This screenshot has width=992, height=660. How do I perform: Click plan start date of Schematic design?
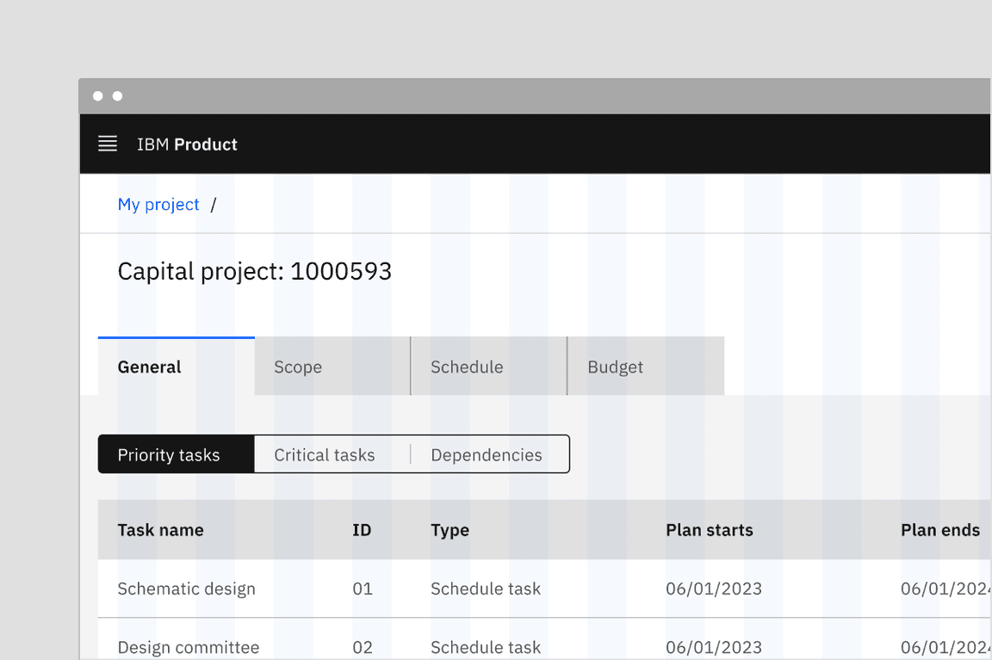point(714,589)
